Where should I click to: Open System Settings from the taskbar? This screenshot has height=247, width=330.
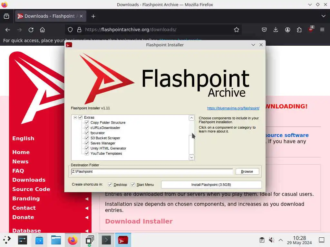[x=23, y=240]
